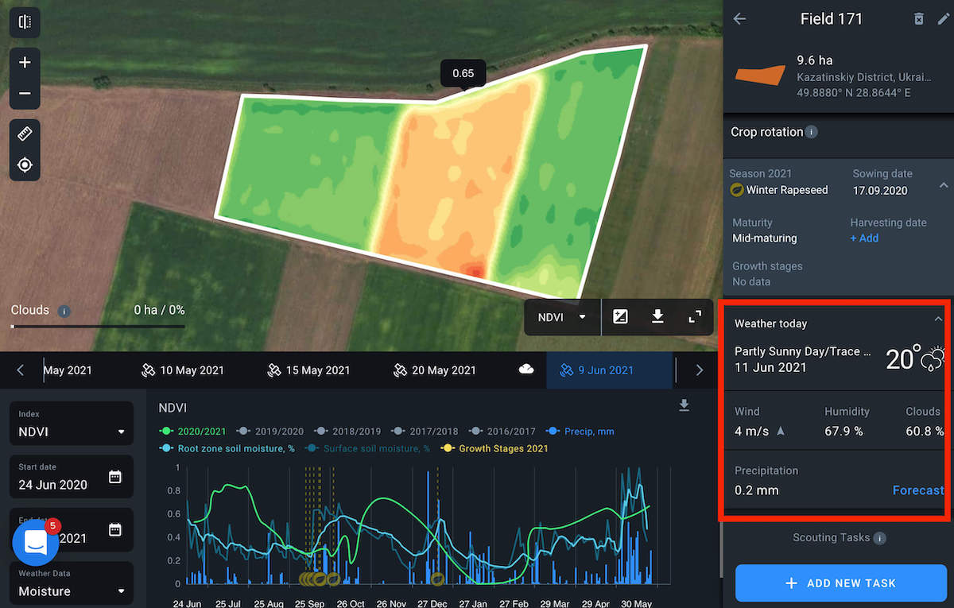Delete Field 171 using the trash icon
954x608 pixels.
coord(918,18)
